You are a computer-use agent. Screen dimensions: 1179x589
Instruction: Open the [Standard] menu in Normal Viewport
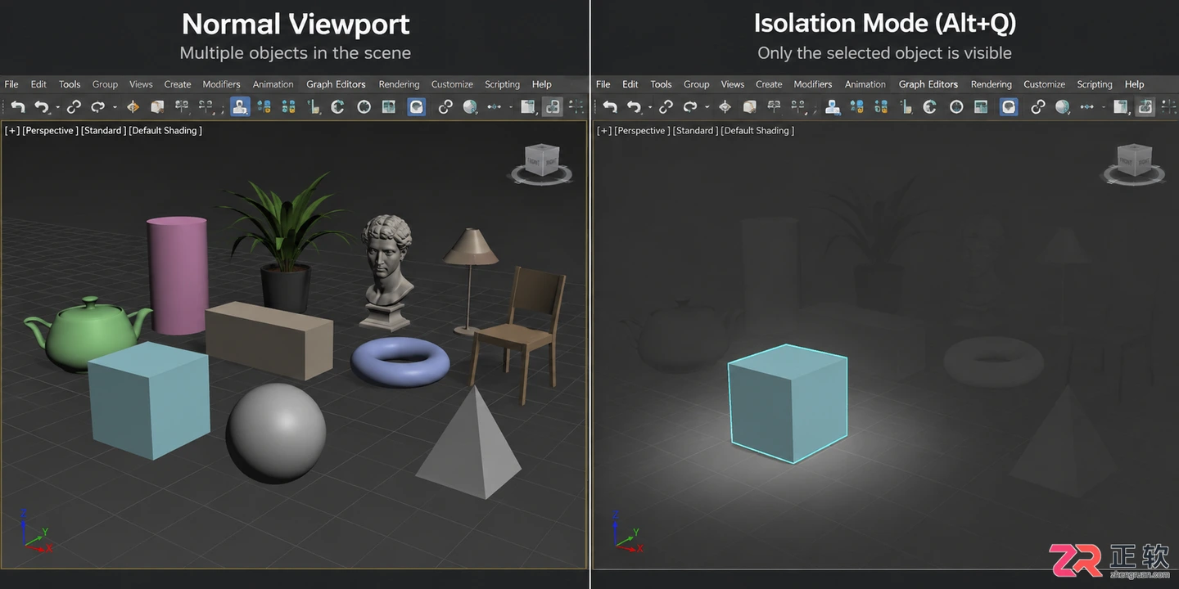click(x=103, y=130)
